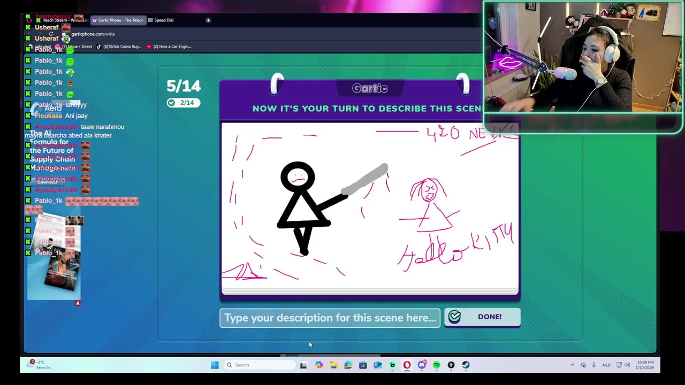Image resolution: width=685 pixels, height=385 pixels.
Task: Click the garticphone.com/write address bar
Action: point(93,34)
